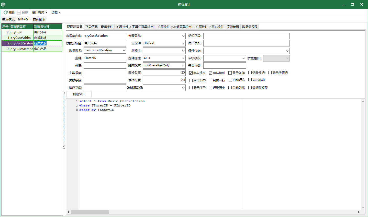This screenshot has width=368, height=217.
Task: Enable the 显示条件 checkbox
Action: [230, 73]
